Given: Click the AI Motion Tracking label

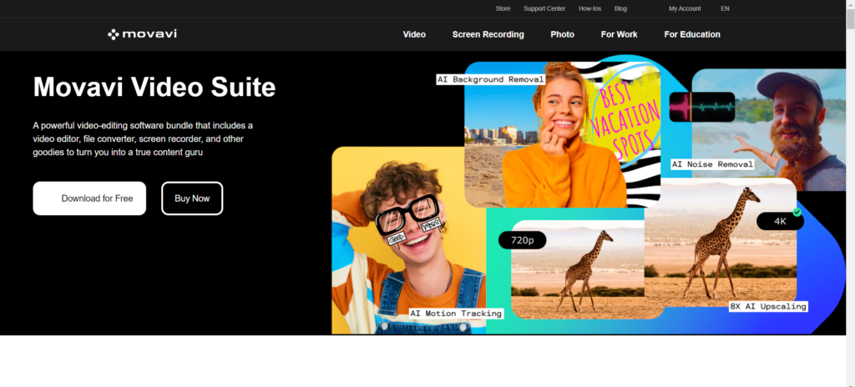Looking at the screenshot, I should [456, 314].
